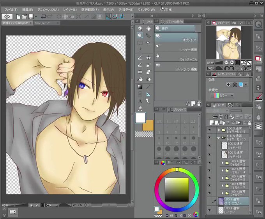Zoom out using Navigator minus magnifier
This screenshot has height=219, width=265.
(226, 63)
